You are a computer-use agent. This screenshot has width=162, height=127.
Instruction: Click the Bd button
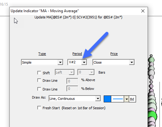132,99
